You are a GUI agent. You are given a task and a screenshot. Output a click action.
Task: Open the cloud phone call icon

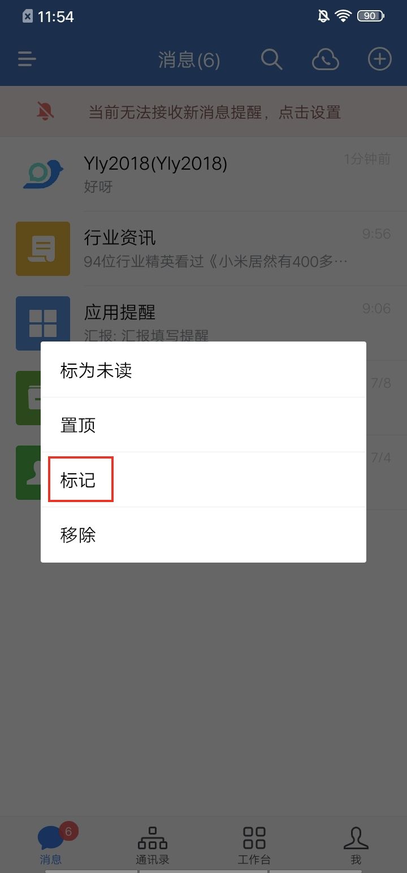pyautogui.click(x=326, y=59)
